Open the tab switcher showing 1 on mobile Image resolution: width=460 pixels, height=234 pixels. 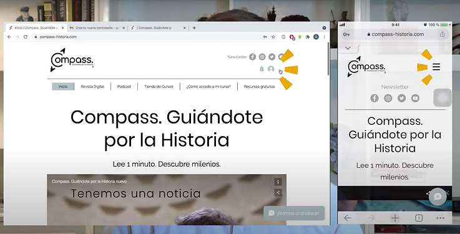[419, 218]
